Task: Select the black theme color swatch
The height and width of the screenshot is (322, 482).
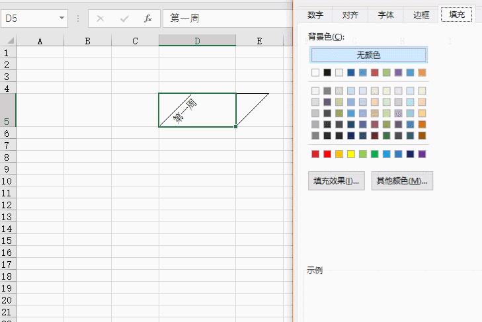Action: (x=327, y=73)
